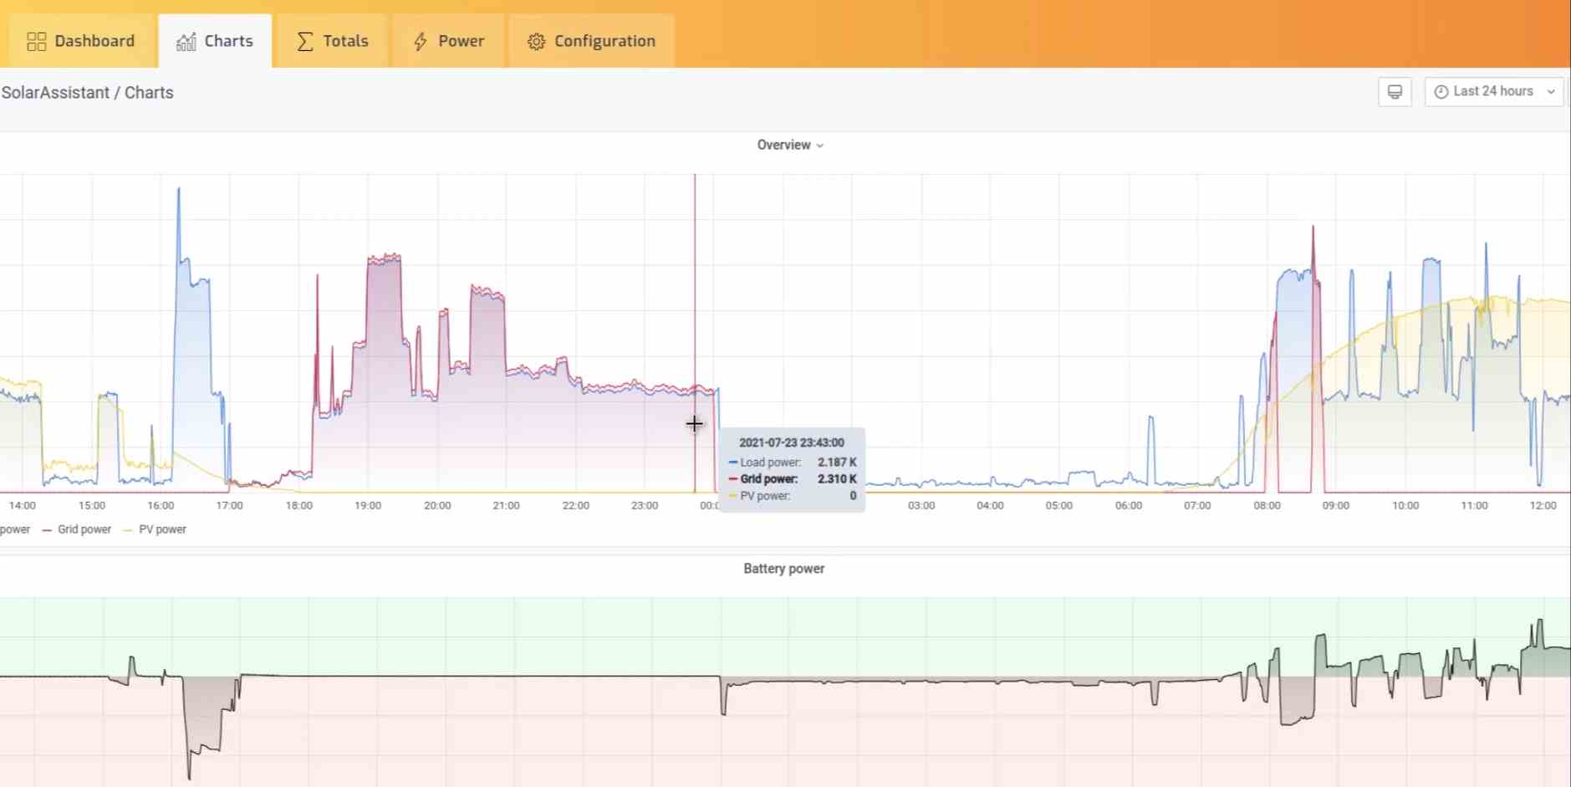Click the yellow PV power legend swatch

128,530
